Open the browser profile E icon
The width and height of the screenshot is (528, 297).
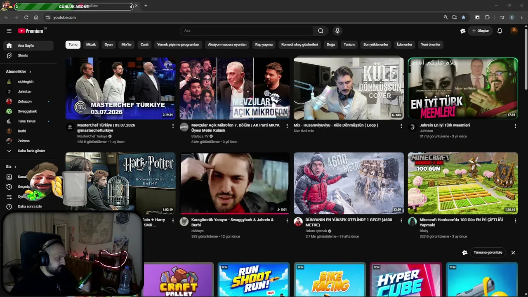[x=512, y=17]
